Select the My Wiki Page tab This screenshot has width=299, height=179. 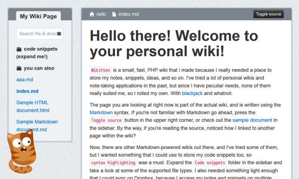click(x=38, y=16)
